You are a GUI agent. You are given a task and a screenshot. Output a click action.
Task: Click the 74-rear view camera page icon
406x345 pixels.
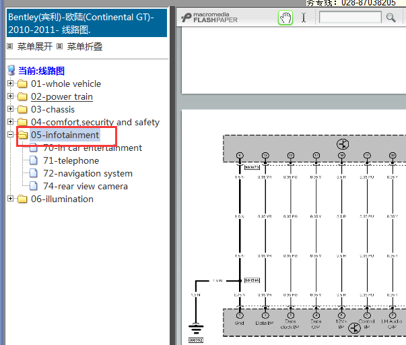(x=34, y=186)
